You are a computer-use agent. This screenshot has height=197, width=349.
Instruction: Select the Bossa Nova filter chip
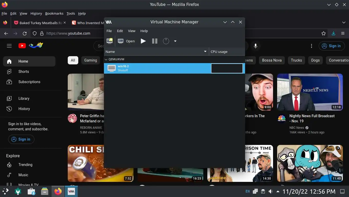tap(272, 60)
